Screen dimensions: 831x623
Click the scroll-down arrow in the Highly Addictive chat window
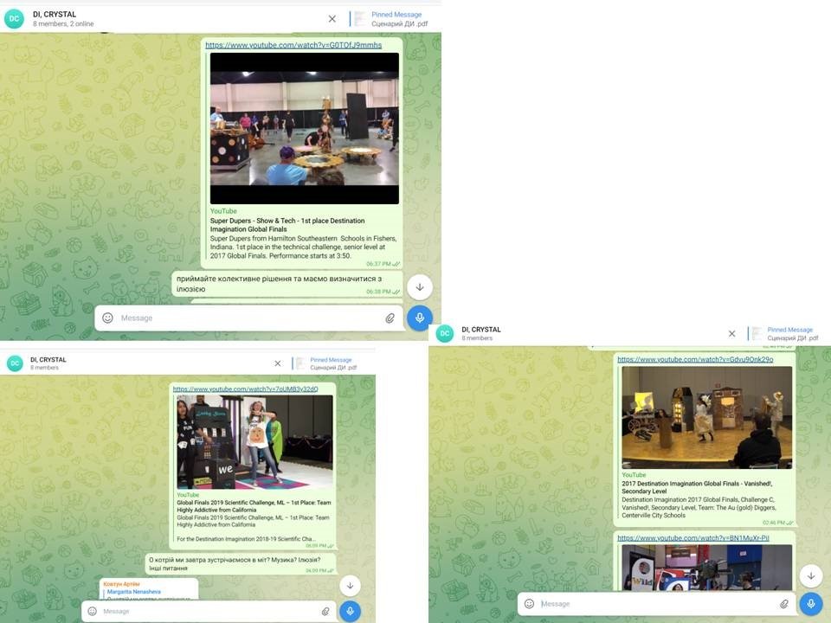click(x=350, y=586)
